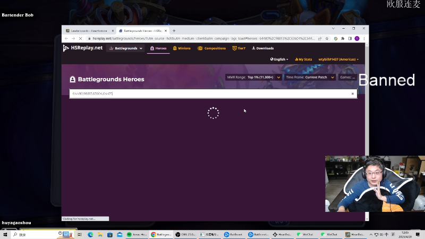Screen dimensions: 425x239
Task: Toggle the Chrome side panel icon
Action: pos(350,39)
